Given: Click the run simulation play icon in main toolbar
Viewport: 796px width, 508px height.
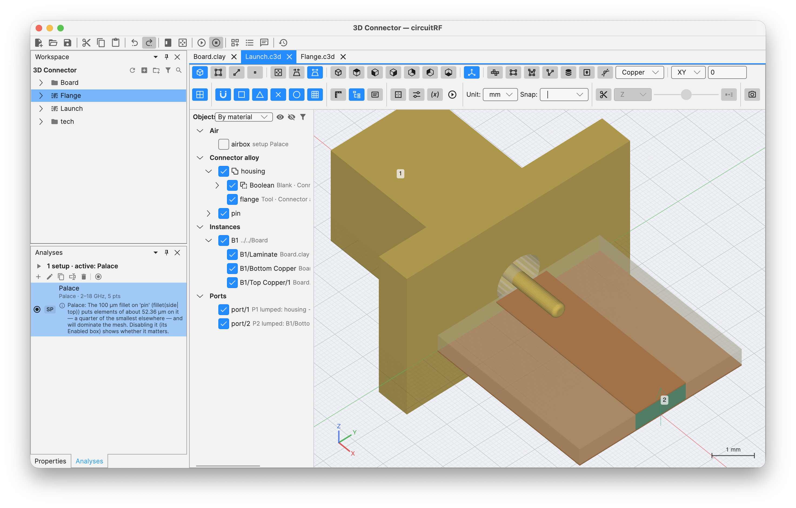Looking at the screenshot, I should pos(201,43).
